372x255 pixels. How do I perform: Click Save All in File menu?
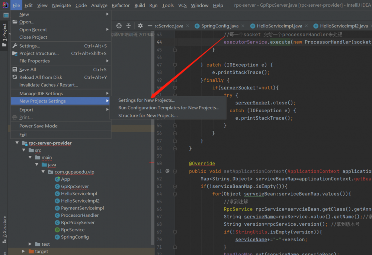click(28, 70)
